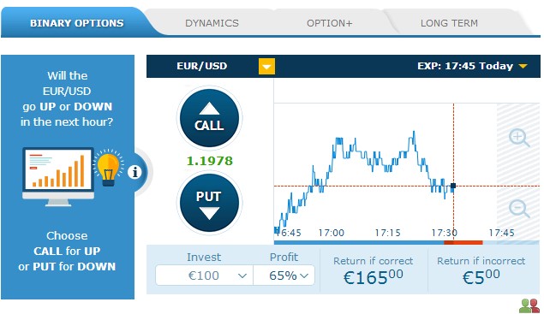Click the €165 return if correct value
Viewport: 544px width, 314px height.
[x=373, y=277]
